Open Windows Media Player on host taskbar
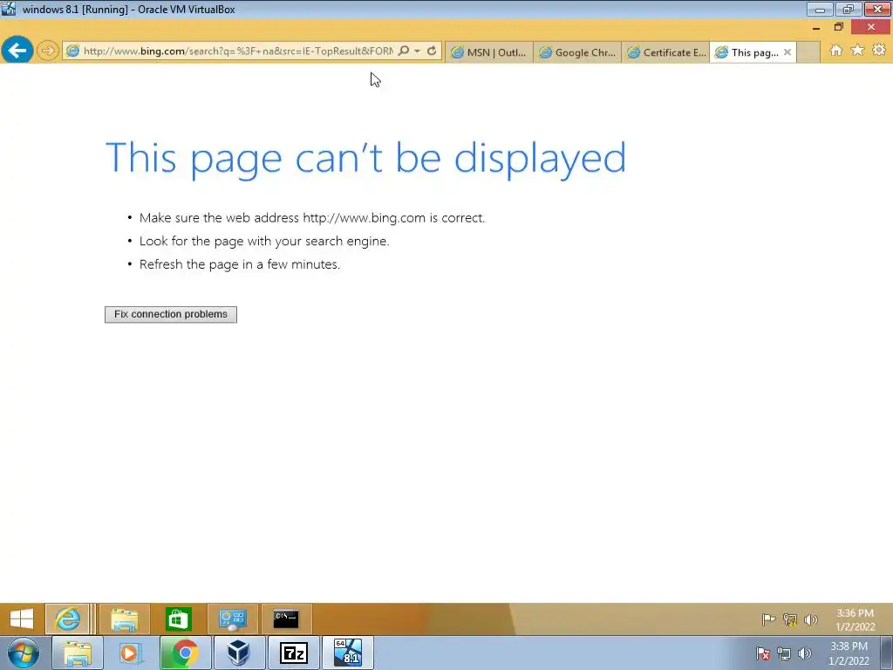The height and width of the screenshot is (670, 893). tap(131, 653)
